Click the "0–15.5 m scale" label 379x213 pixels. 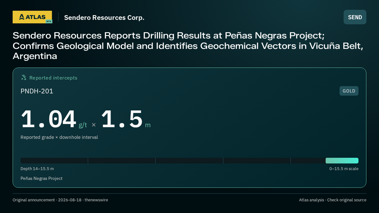point(344,169)
